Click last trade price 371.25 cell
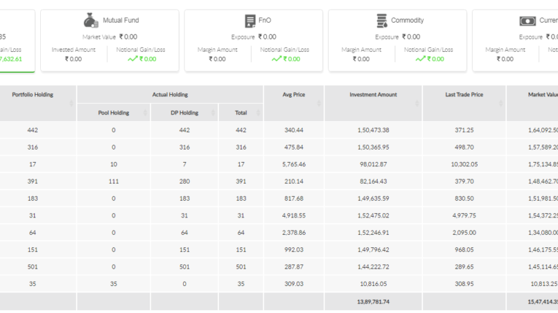This screenshot has width=558, height=313. coord(464,130)
